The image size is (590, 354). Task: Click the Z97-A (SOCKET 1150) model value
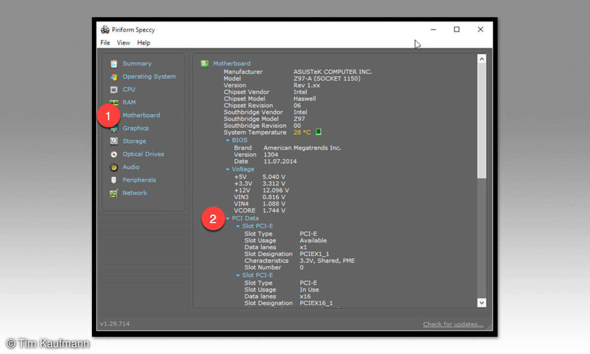[x=327, y=79]
